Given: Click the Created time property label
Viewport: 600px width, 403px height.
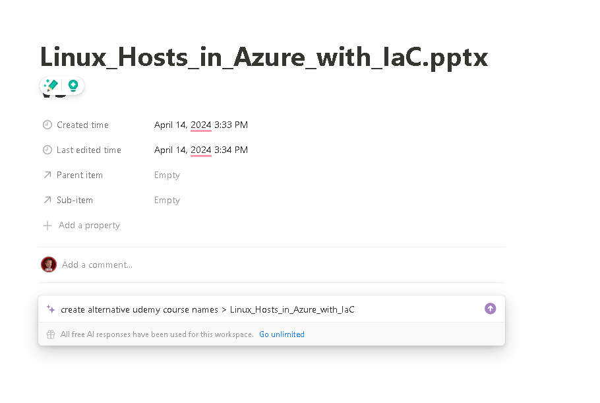Looking at the screenshot, I should coord(82,125).
